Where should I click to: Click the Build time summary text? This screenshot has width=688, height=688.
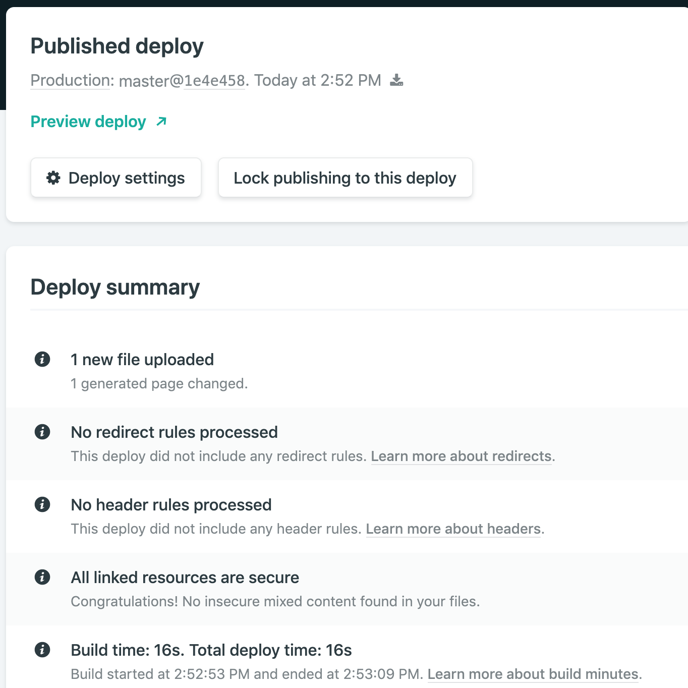211,650
